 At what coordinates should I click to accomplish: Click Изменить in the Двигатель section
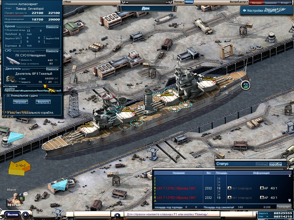click(x=52, y=69)
